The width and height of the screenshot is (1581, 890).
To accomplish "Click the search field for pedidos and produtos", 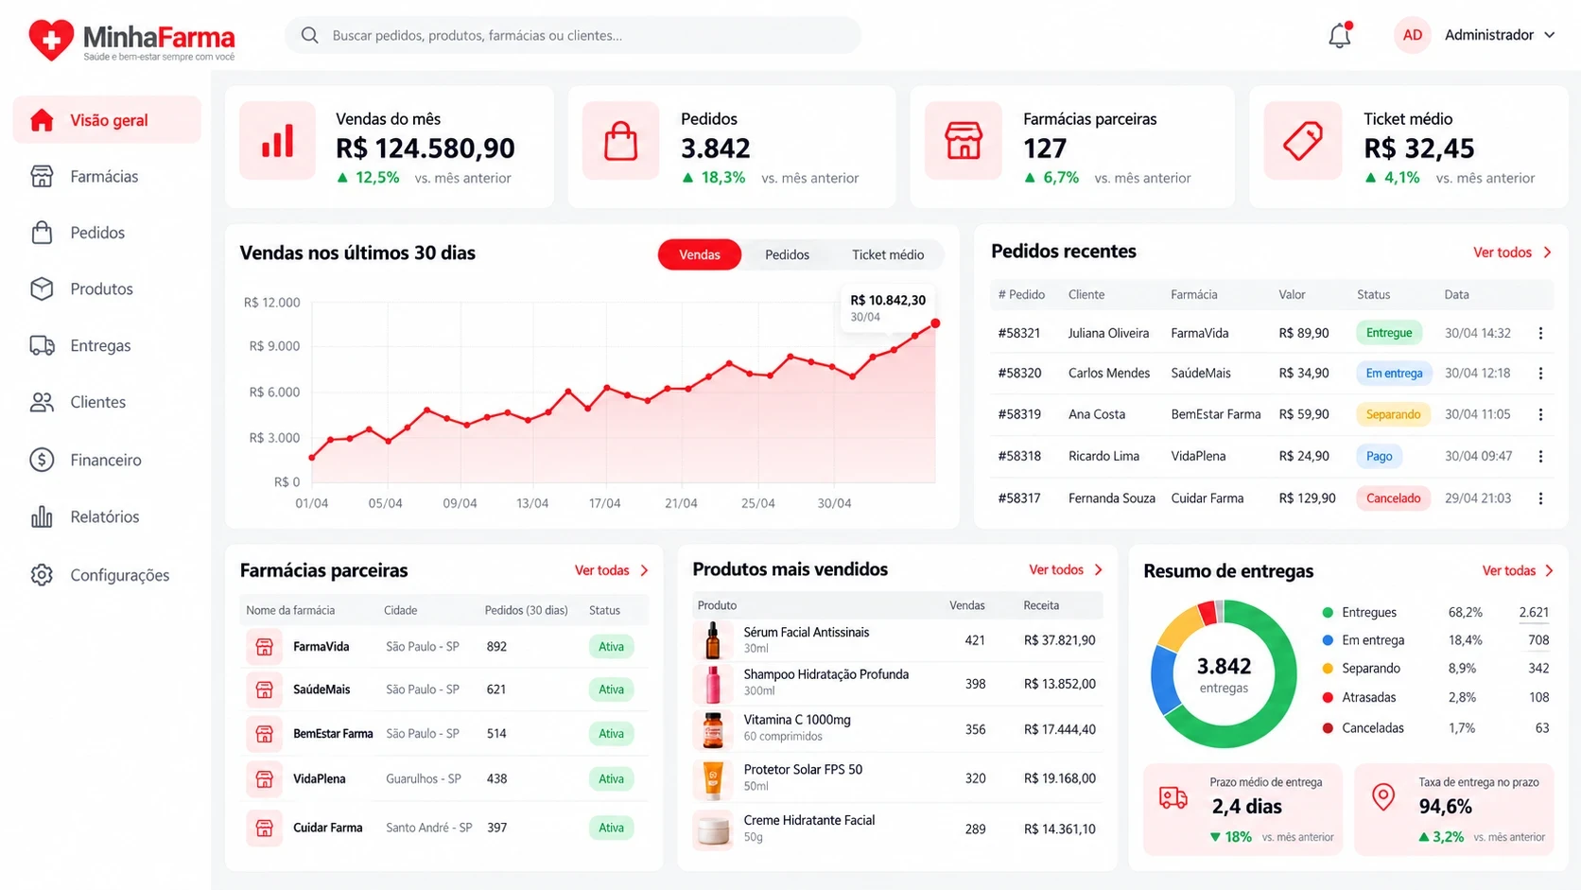I will [x=573, y=36].
